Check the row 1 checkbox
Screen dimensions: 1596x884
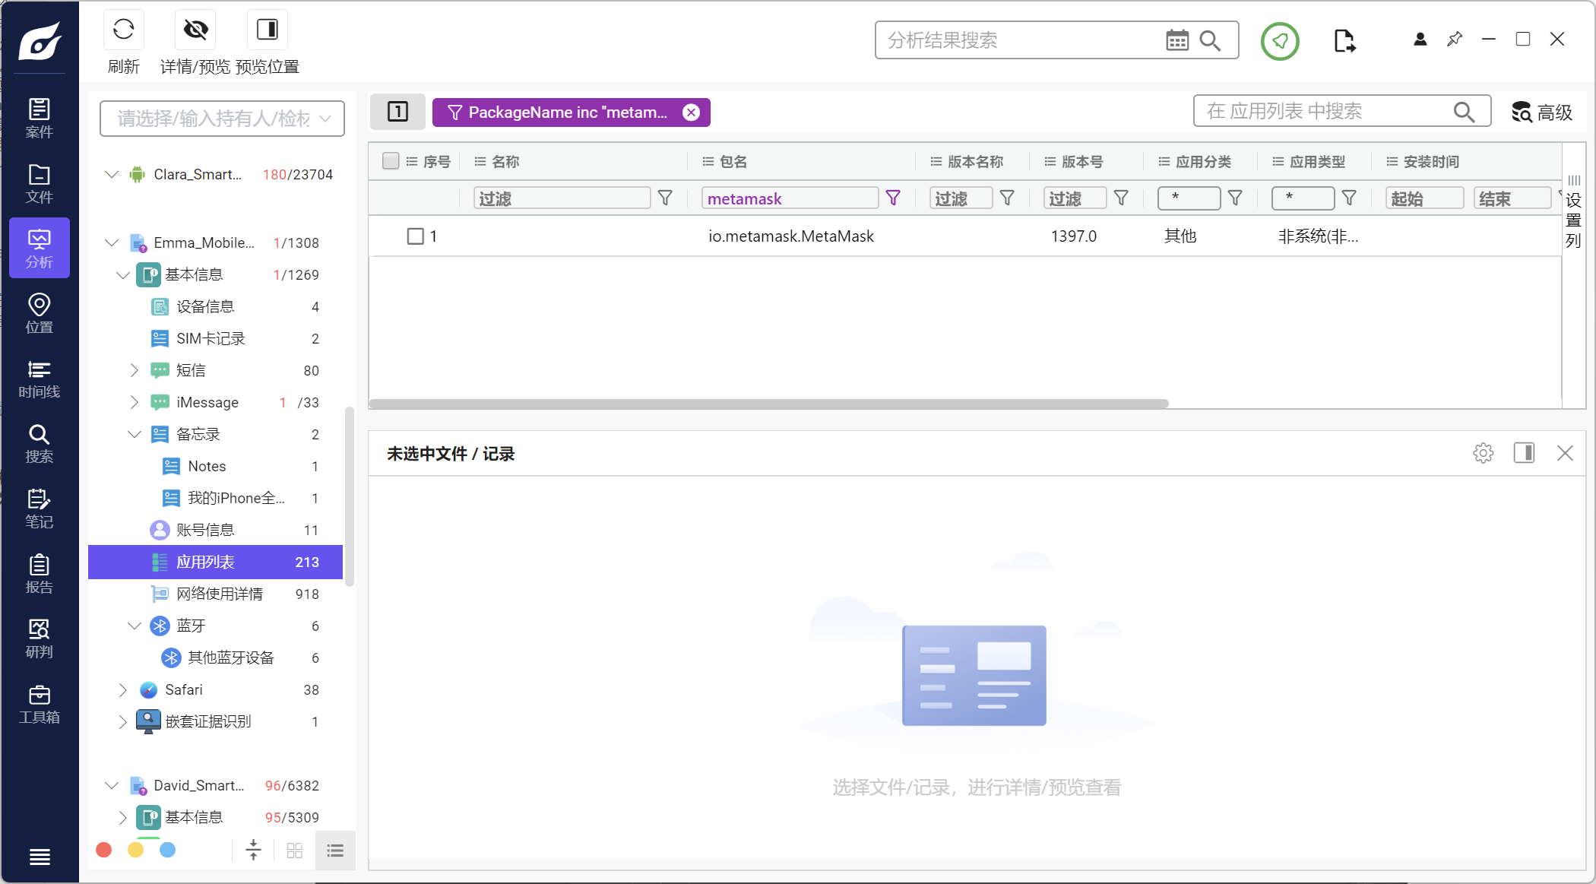(x=415, y=236)
